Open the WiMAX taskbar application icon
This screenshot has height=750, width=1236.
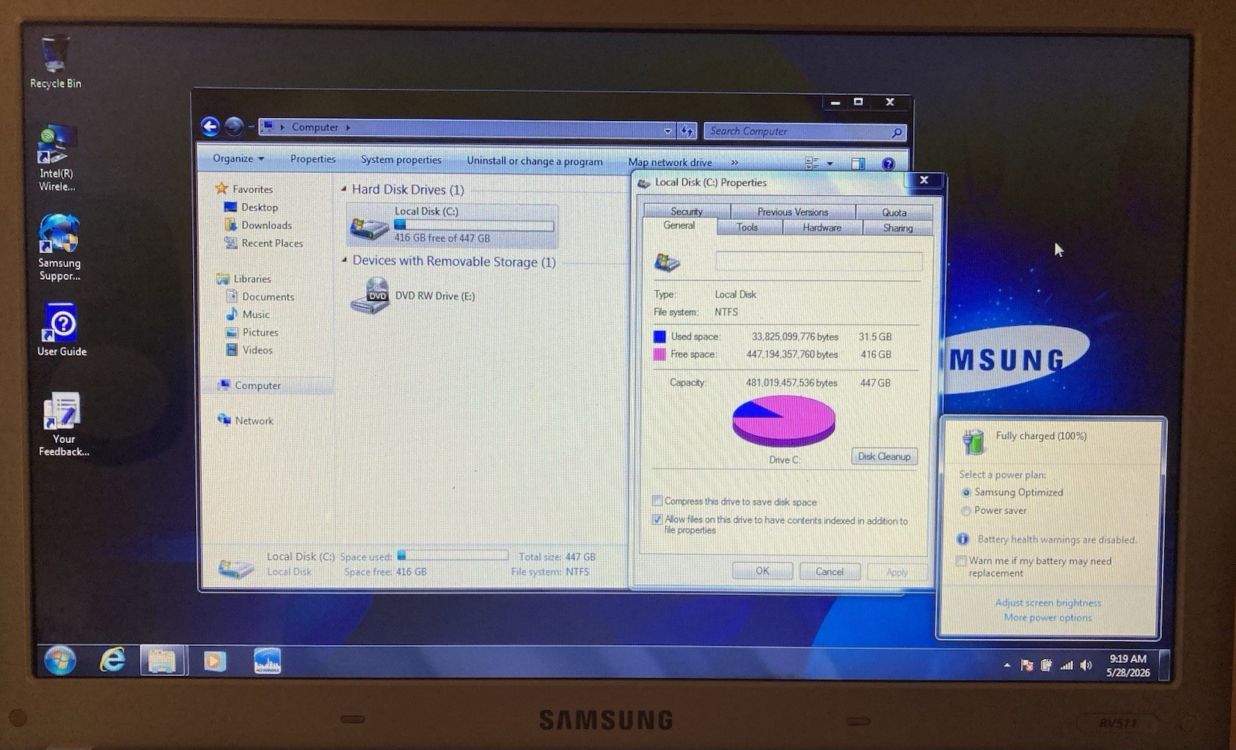tap(267, 660)
